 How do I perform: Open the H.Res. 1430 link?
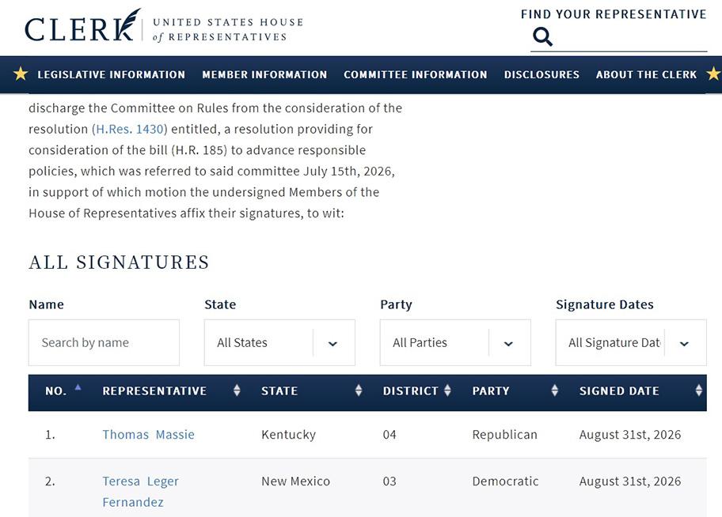click(x=130, y=130)
